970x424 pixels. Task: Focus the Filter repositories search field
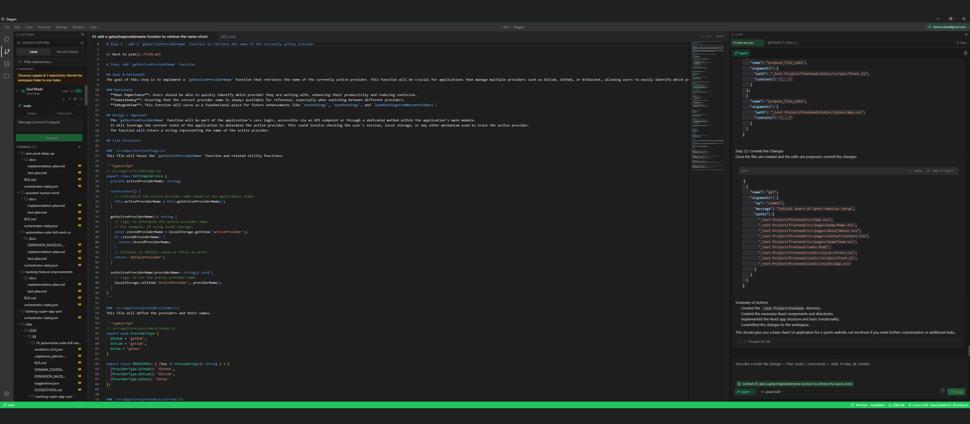click(x=49, y=62)
